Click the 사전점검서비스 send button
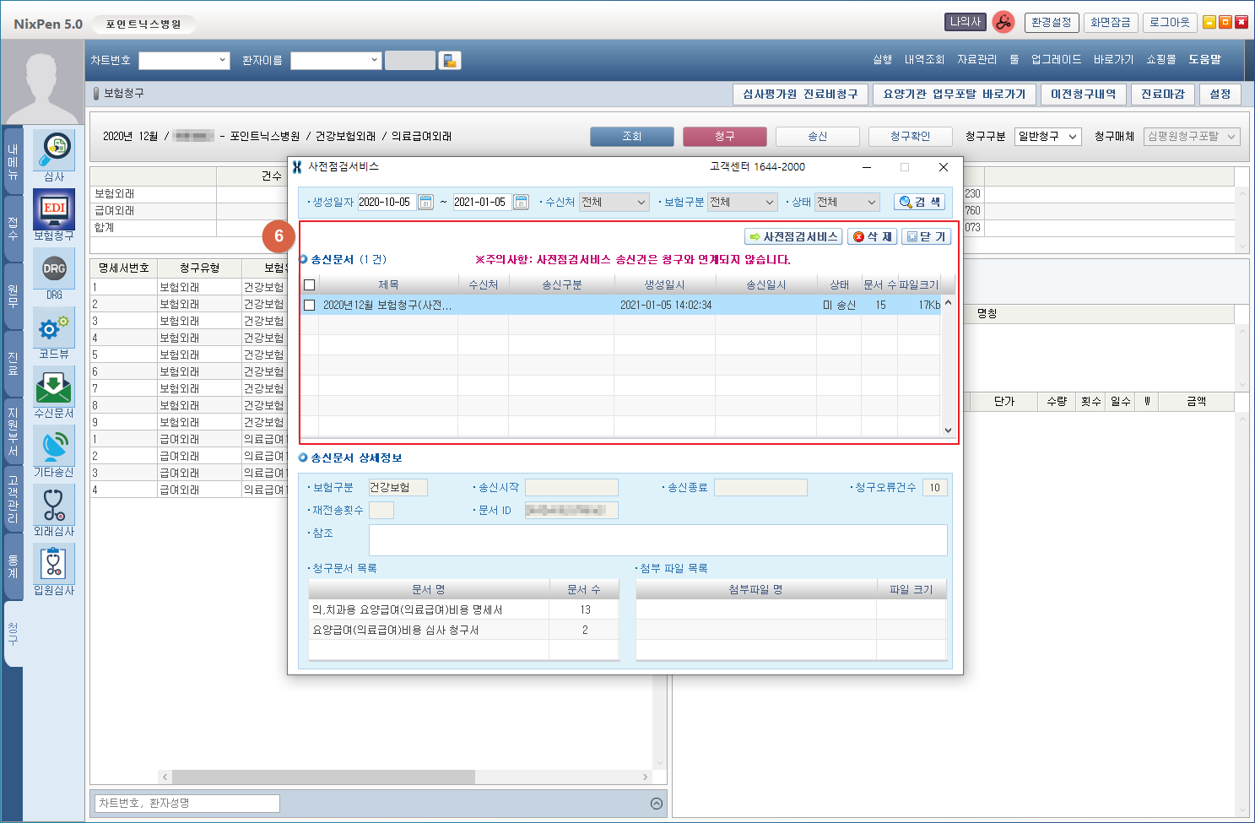 pos(793,237)
